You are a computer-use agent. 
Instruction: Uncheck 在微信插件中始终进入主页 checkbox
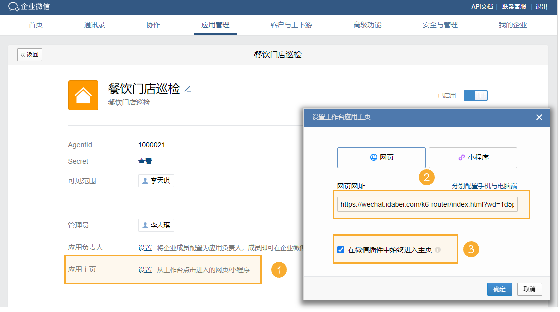point(341,250)
